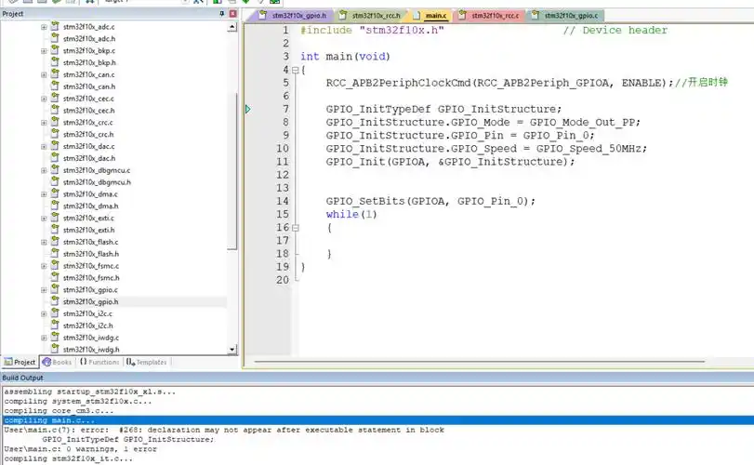
Task: Expand the stm32f10x_flash.c tree node
Action: coord(44,243)
